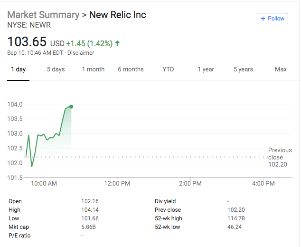Image resolution: width=301 pixels, height=247 pixels.
Task: Switch to the 5 days tab
Action: [x=56, y=69]
